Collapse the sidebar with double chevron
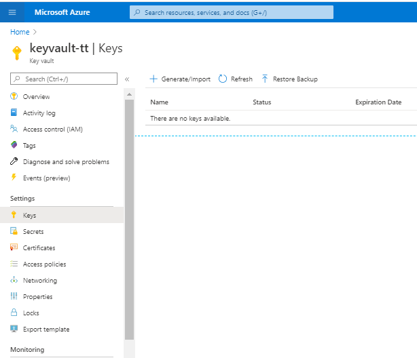Viewport: 417px width, 358px height. point(127,79)
